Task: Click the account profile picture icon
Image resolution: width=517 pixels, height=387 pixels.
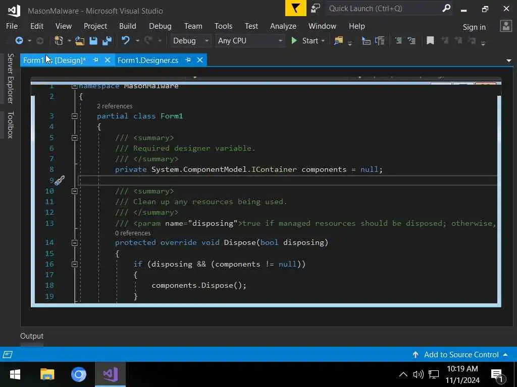Action: click(505, 26)
